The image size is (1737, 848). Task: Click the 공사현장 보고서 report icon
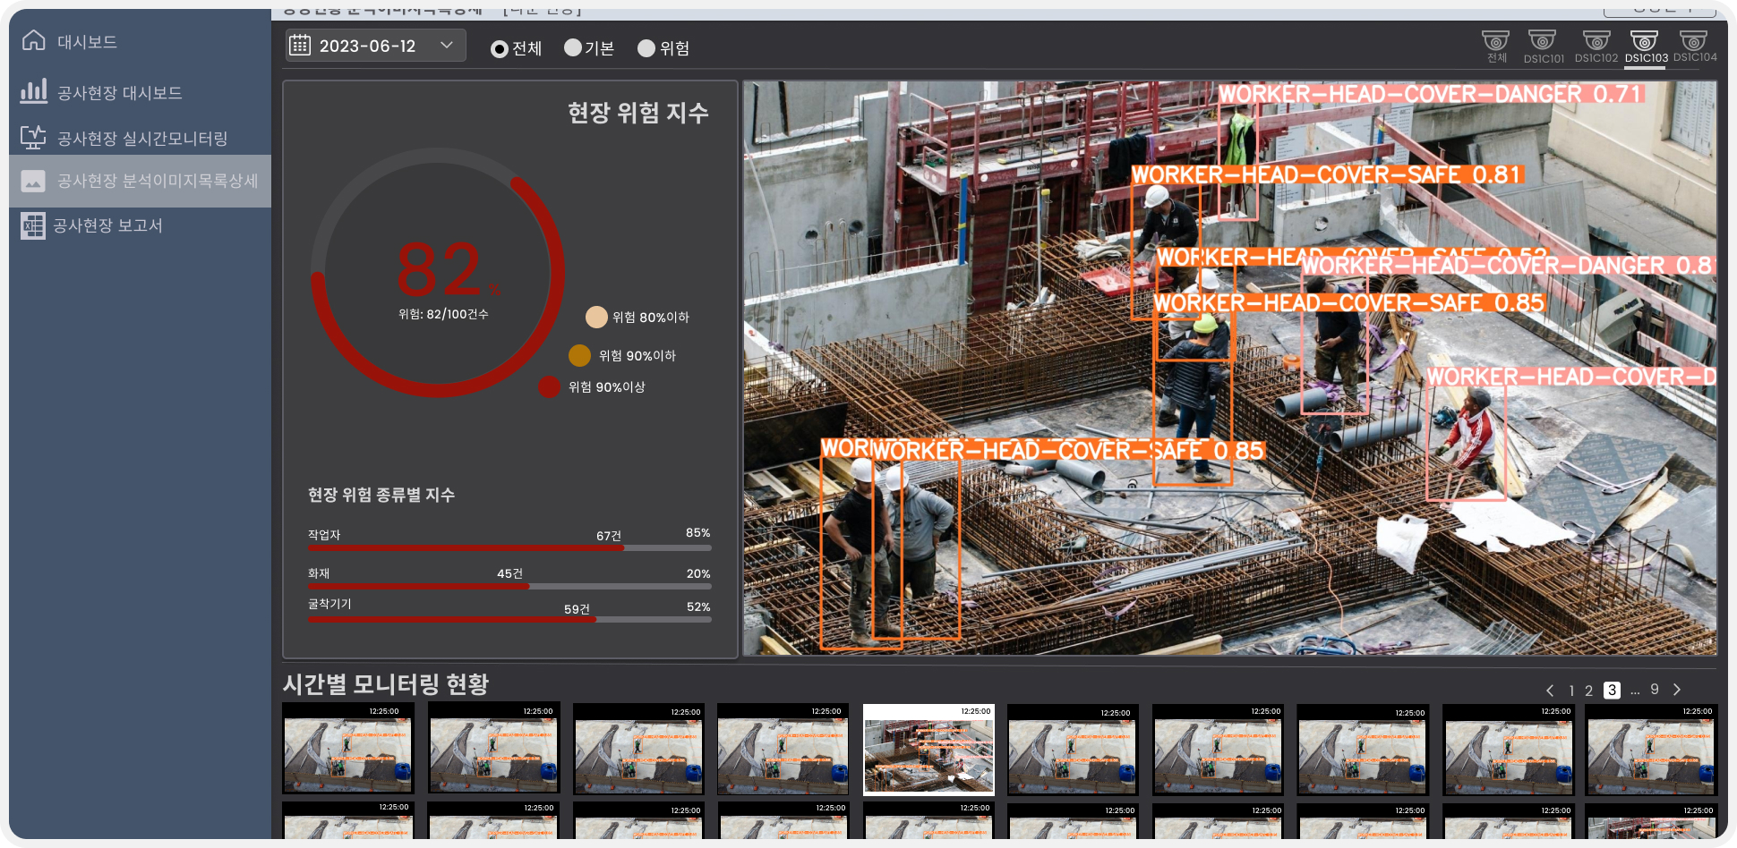click(x=33, y=225)
